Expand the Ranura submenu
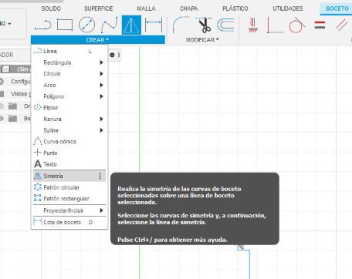This screenshot has height=279, width=352. click(69, 119)
